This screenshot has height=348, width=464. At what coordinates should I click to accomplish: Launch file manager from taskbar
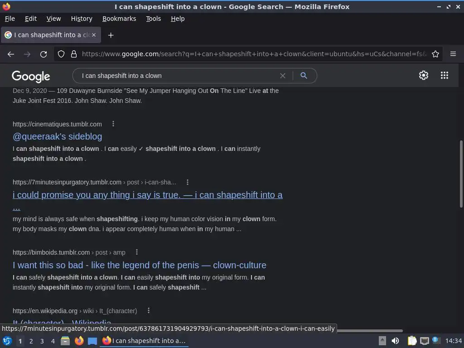click(65, 341)
